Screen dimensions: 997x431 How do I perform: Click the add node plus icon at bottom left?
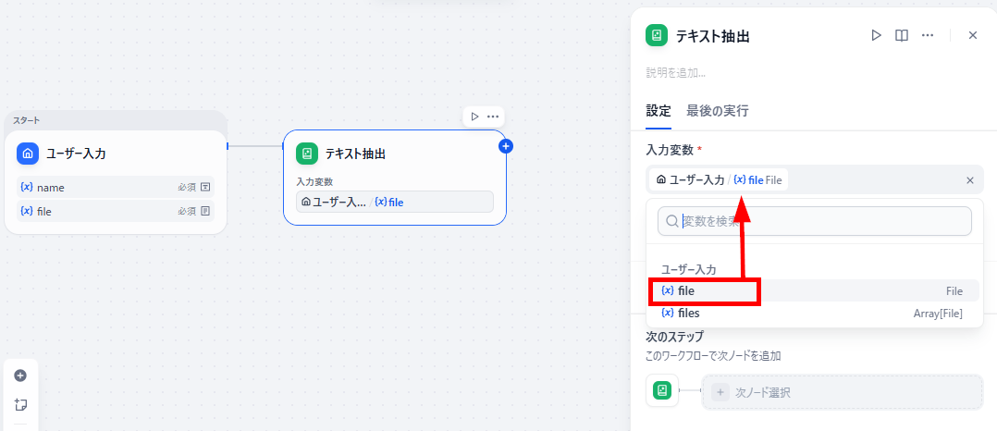[x=20, y=376]
